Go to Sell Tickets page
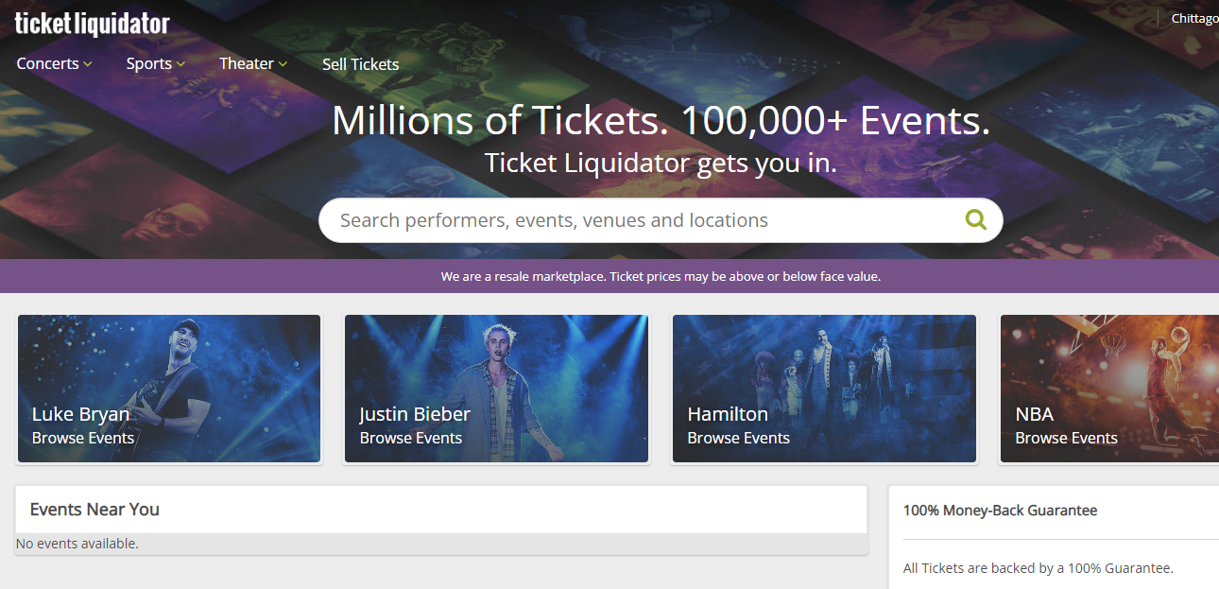The width and height of the screenshot is (1219, 589). 361,64
